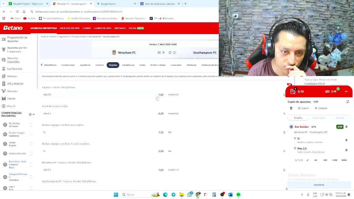Set stake to MÁX

coord(344,160)
